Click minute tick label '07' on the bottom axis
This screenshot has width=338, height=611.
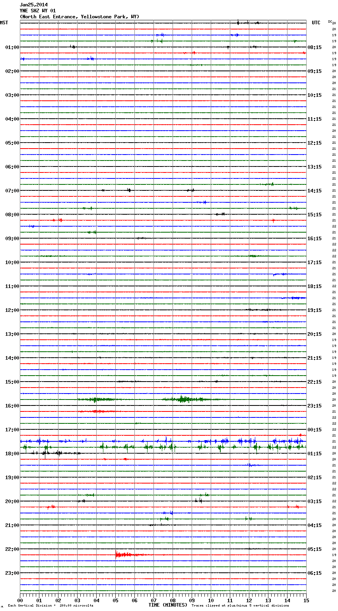tap(153, 600)
